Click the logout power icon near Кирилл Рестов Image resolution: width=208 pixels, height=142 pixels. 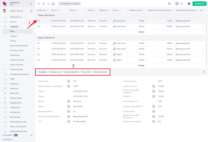[31, 11]
